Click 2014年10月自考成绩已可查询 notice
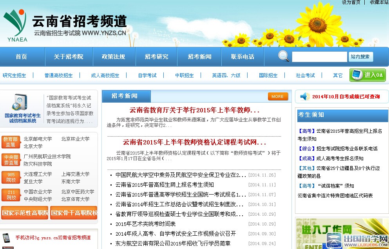This screenshot has width=389, height=249. (346, 96)
